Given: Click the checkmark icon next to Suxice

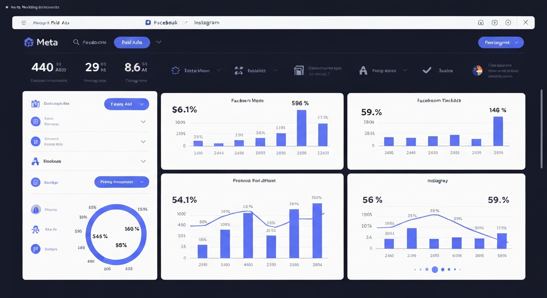Looking at the screenshot, I should 427,70.
